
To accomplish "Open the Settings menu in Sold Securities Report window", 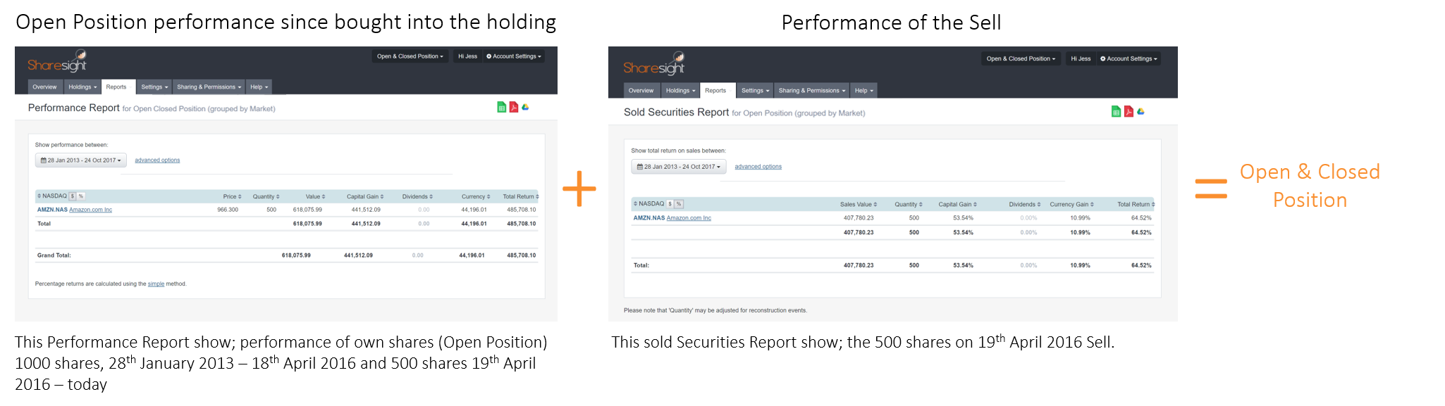I will tap(755, 90).
